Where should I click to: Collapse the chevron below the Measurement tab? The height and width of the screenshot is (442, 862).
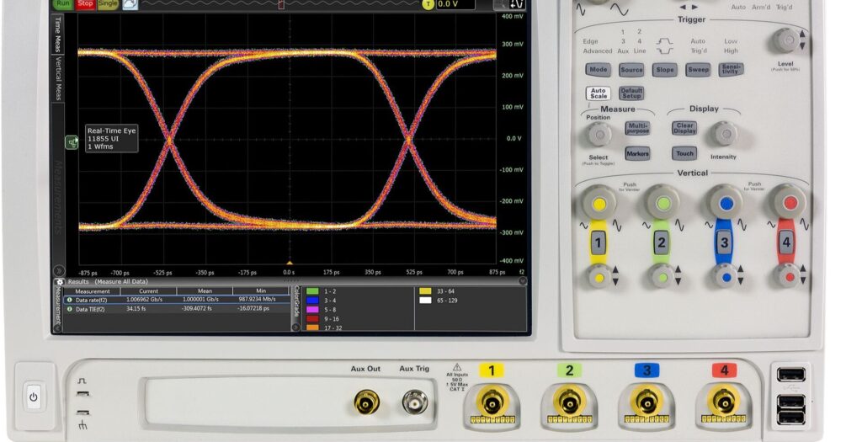point(58,328)
